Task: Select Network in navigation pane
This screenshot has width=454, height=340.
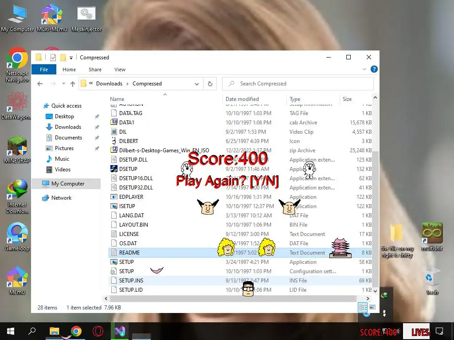Action: 61,198
